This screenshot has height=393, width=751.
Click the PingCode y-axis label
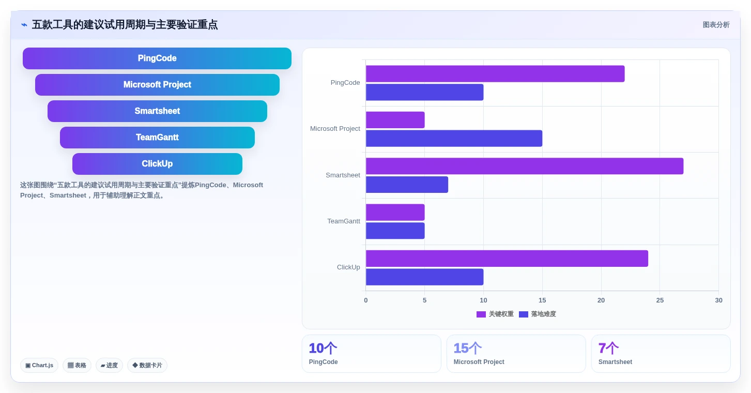coord(345,83)
